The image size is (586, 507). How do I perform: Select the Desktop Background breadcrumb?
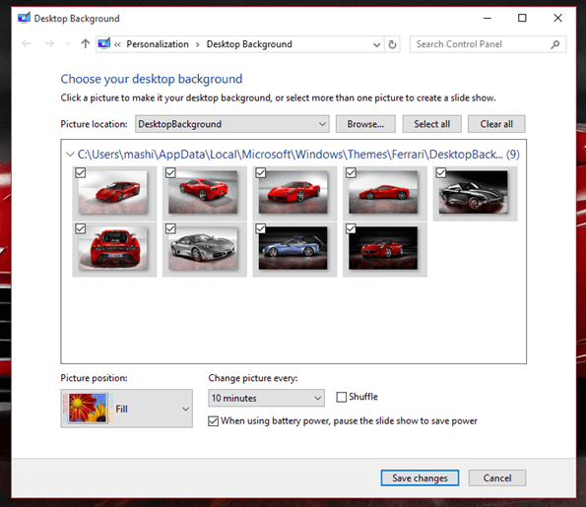click(249, 44)
